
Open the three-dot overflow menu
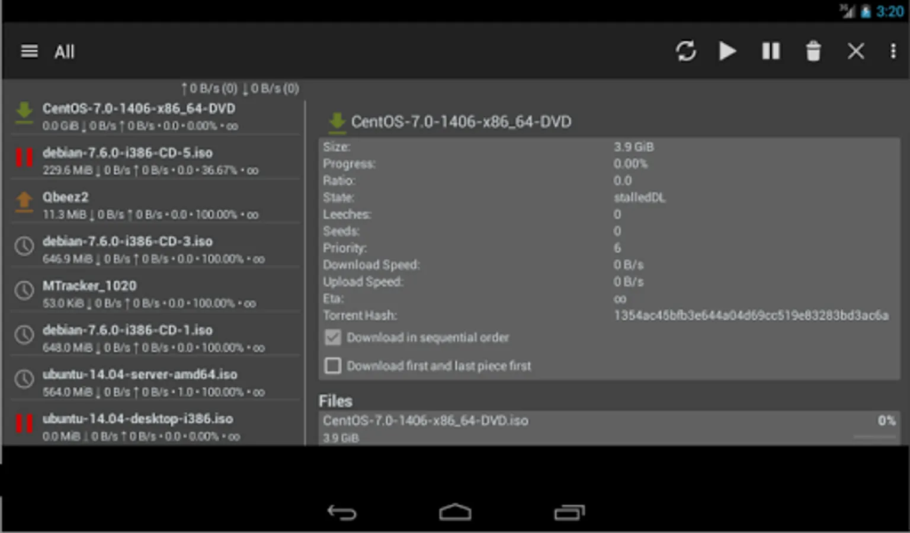[893, 51]
